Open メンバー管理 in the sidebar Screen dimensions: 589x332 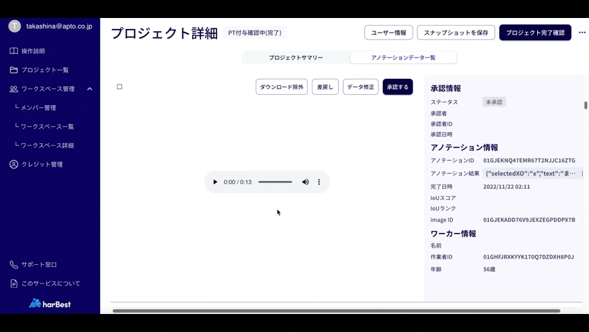38,108
